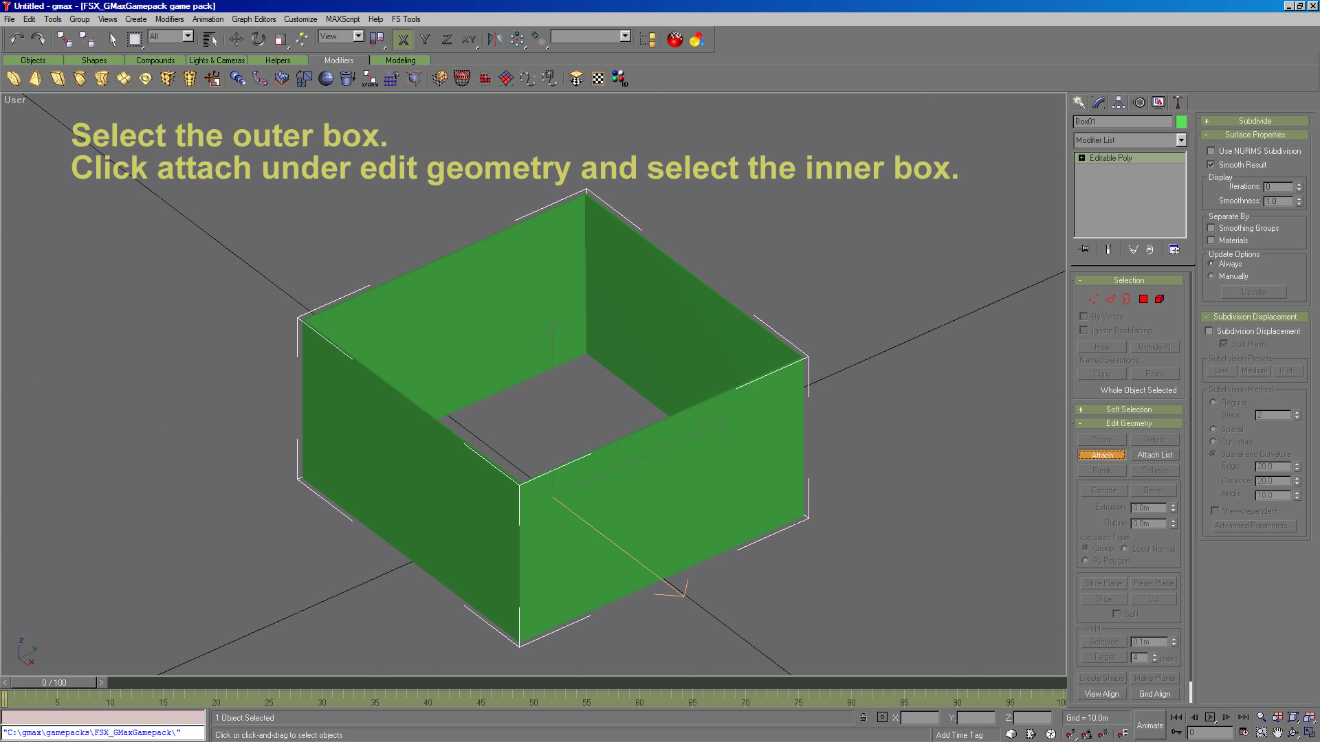
Task: Select Polygon sub-object level red square
Action: point(1143,299)
